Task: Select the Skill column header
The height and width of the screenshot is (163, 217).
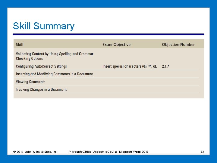Action: 20,44
